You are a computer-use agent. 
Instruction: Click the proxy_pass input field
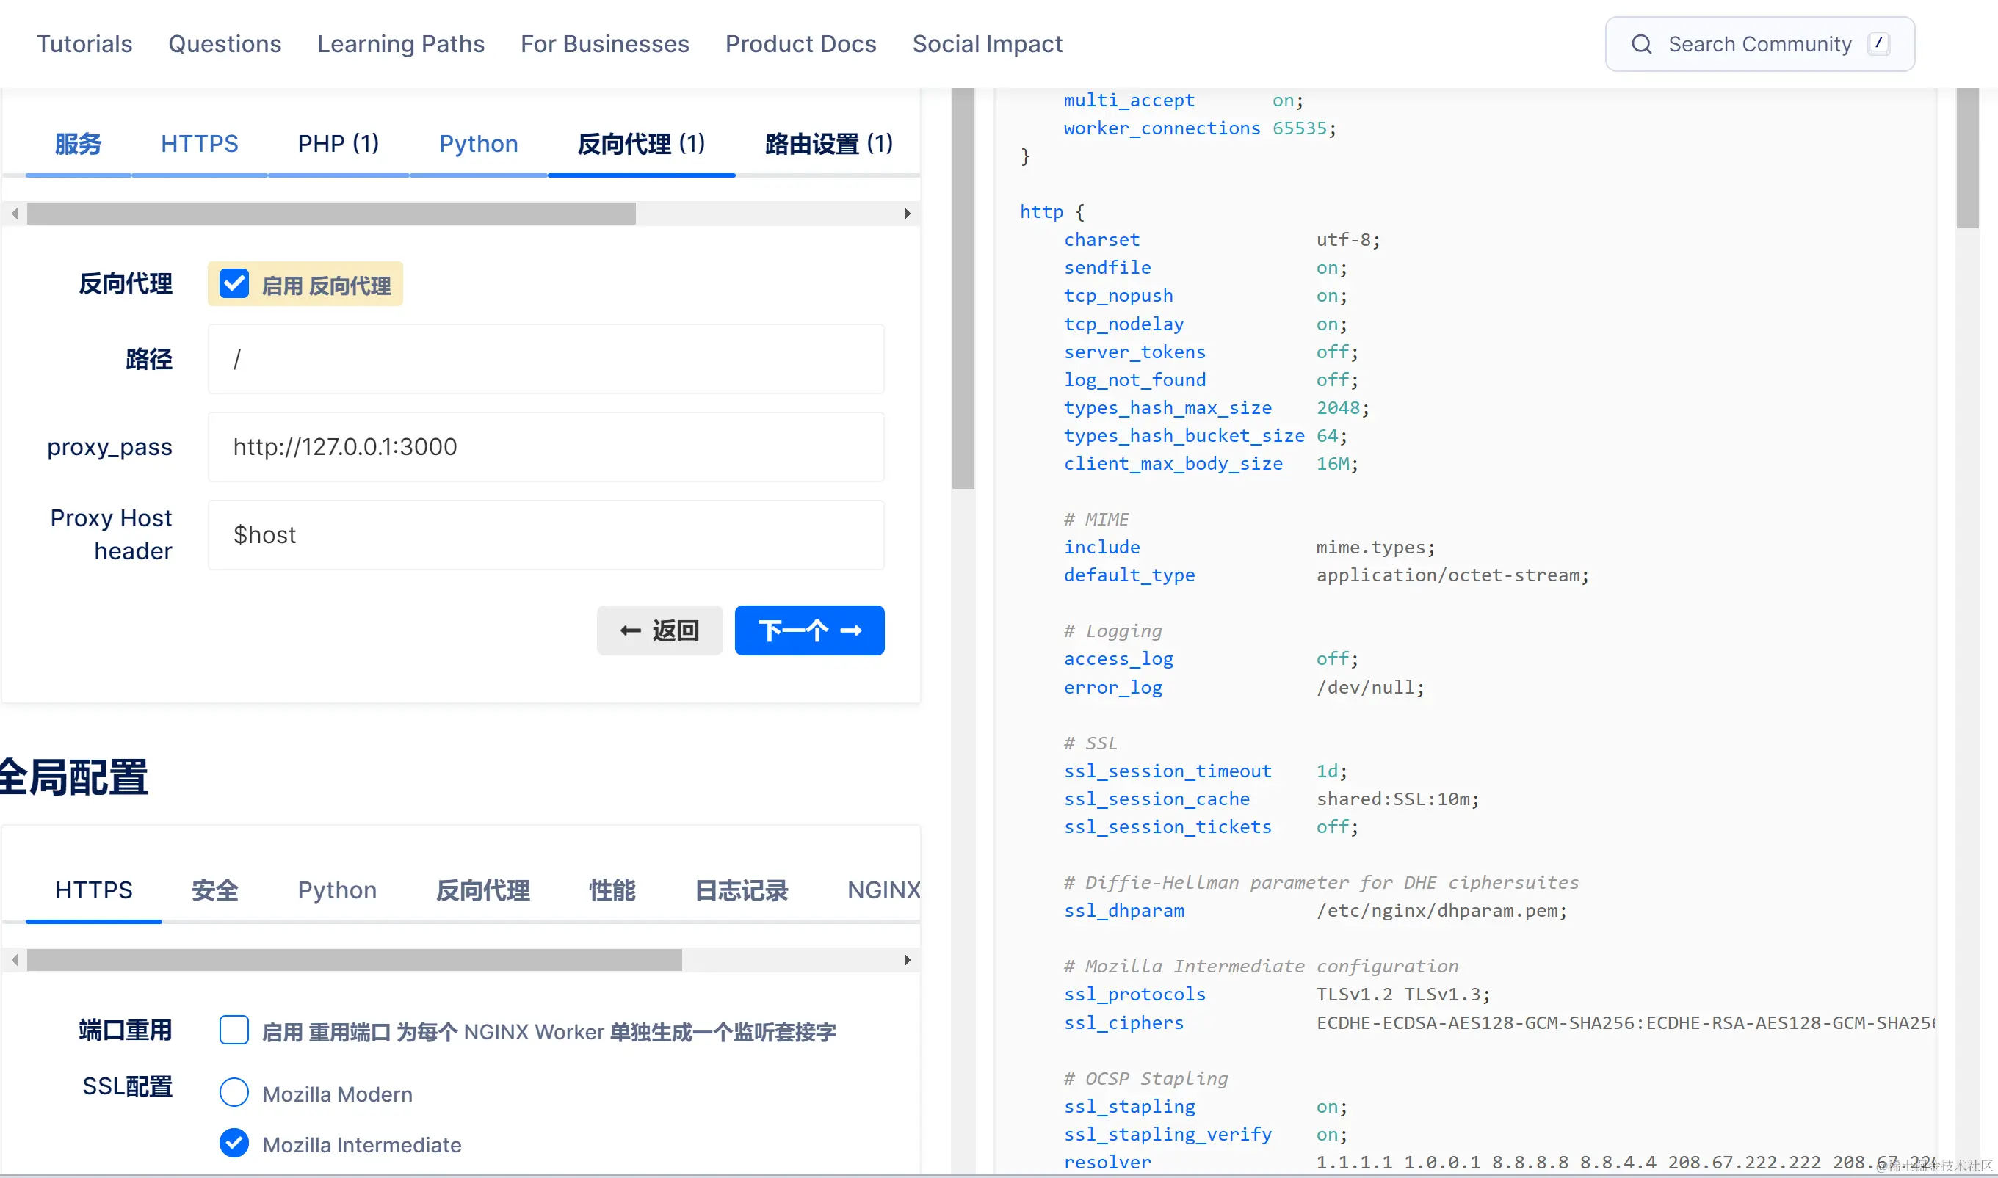[546, 447]
